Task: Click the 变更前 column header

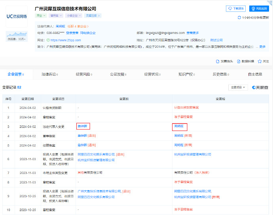Action: (124, 99)
